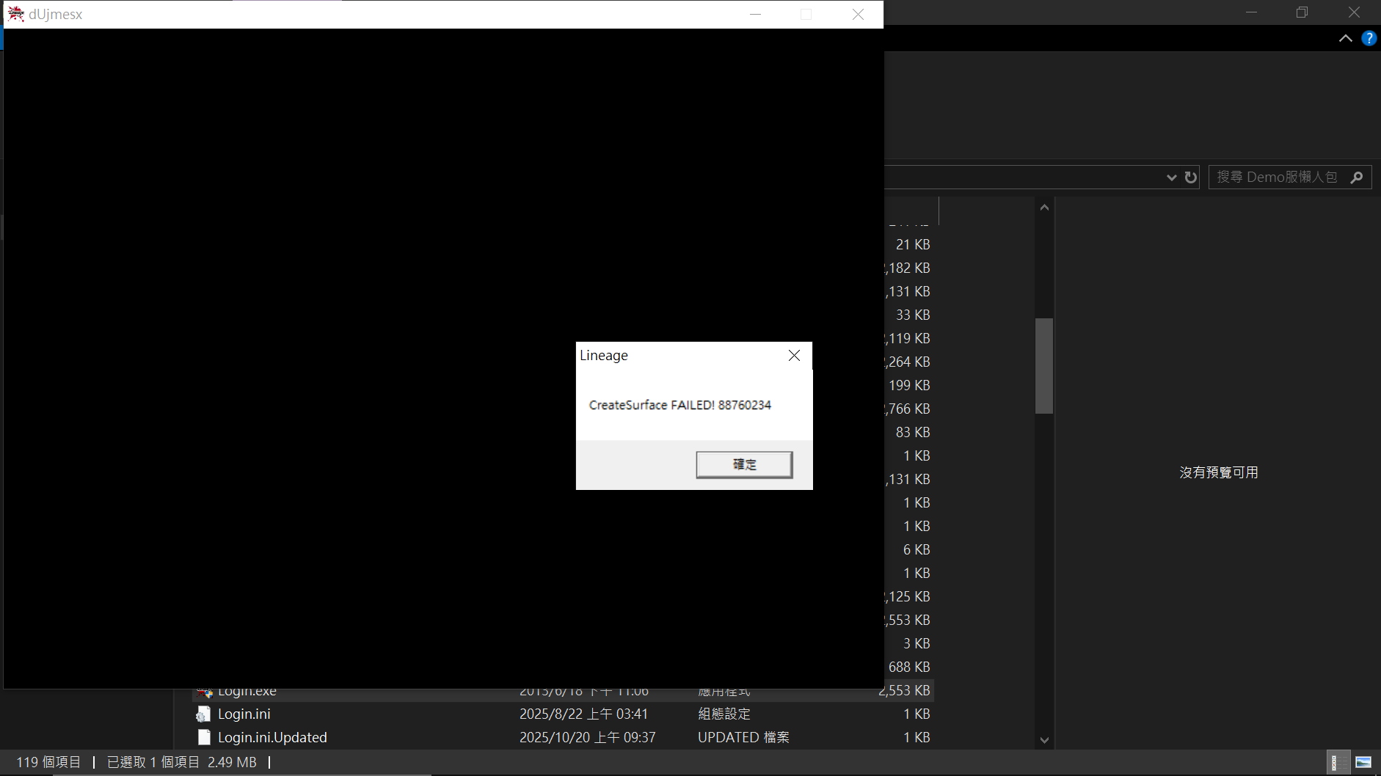Click the dUjmesx window title icon

15,14
